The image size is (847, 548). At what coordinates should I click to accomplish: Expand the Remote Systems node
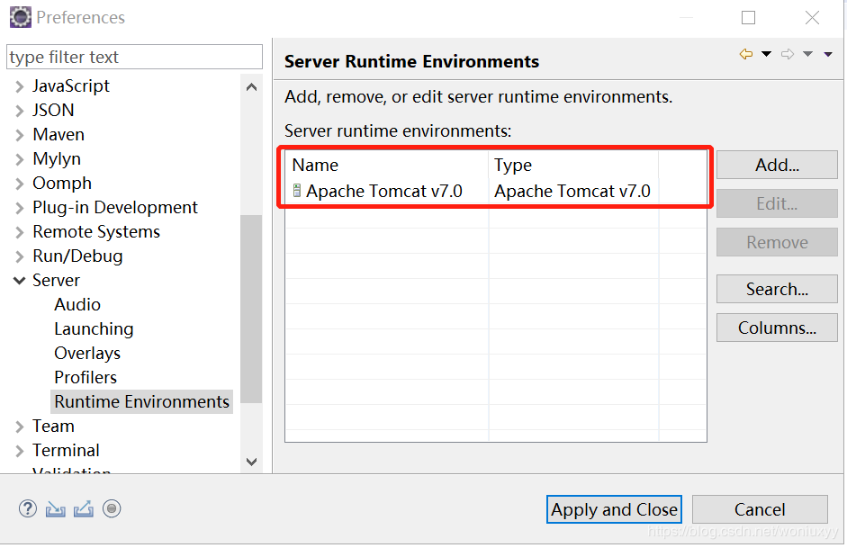click(20, 232)
